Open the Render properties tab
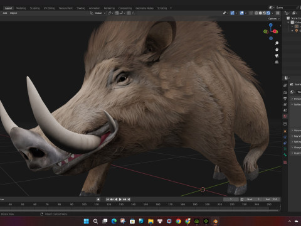301x226 pixels. 285,93
